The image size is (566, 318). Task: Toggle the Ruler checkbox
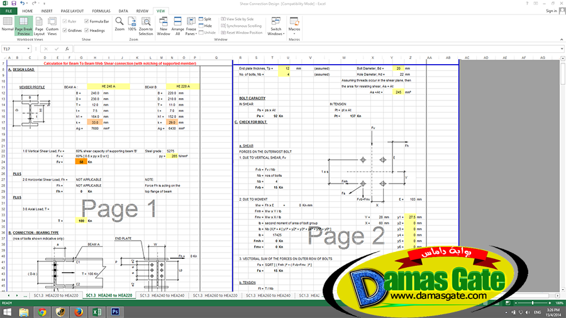point(65,21)
